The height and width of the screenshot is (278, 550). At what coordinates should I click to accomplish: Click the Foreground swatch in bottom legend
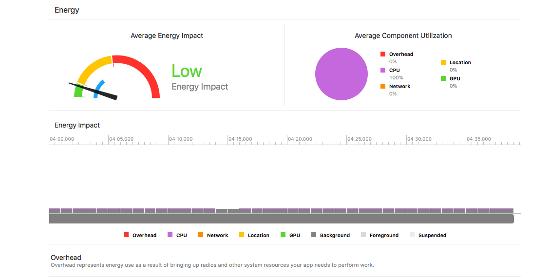pos(363,235)
